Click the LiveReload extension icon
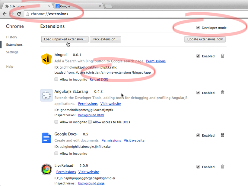The height and width of the screenshot is (186, 248). click(46, 169)
